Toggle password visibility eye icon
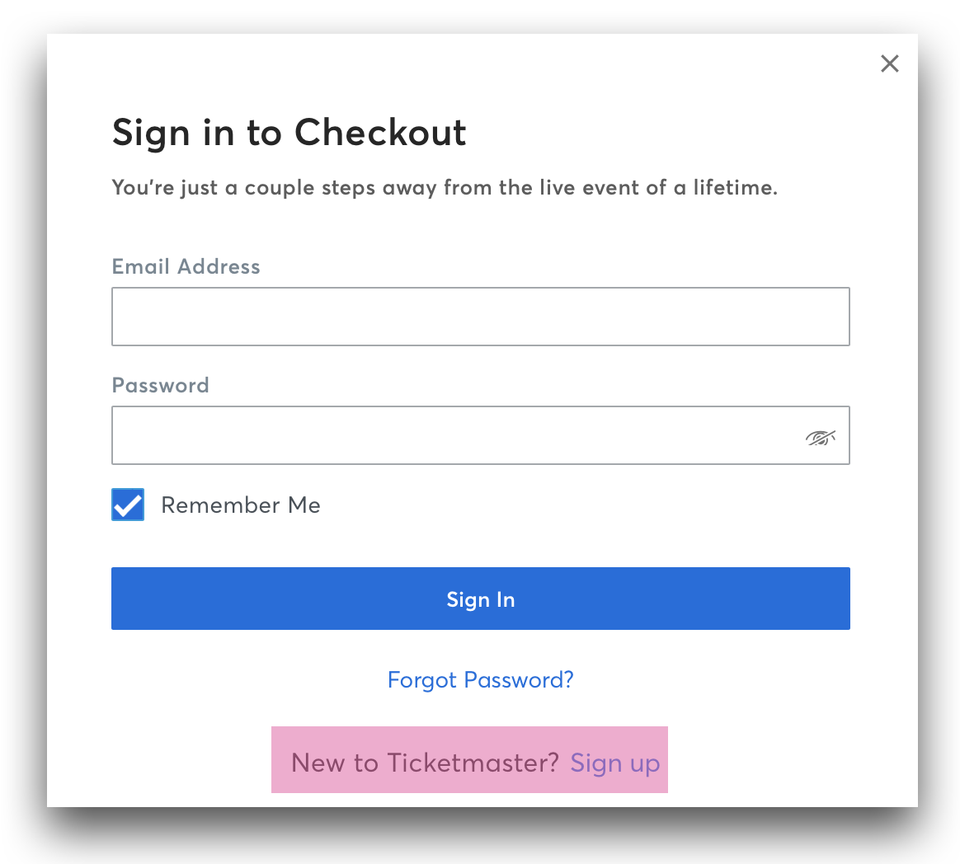This screenshot has height=864, width=960. coord(820,438)
